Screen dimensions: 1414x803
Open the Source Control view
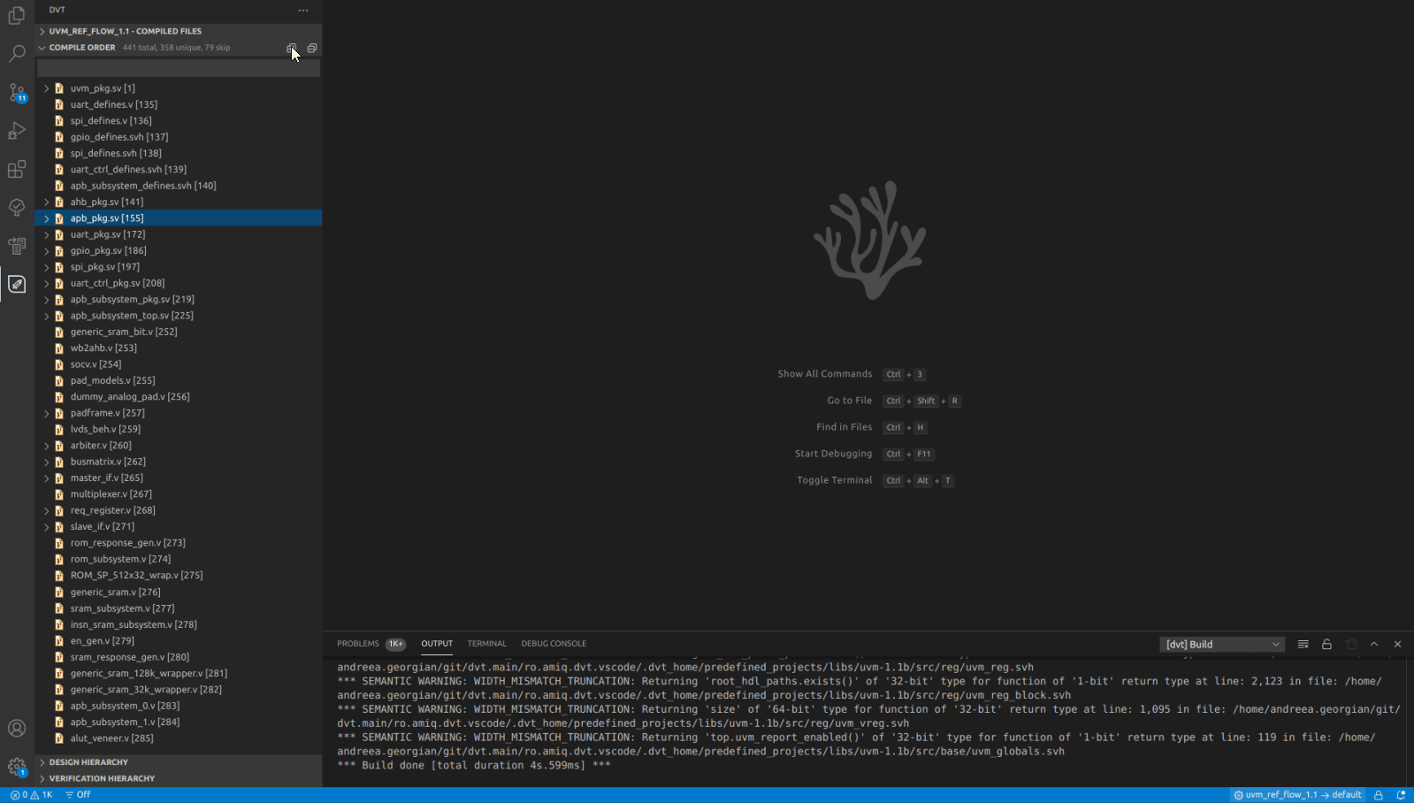[x=17, y=92]
